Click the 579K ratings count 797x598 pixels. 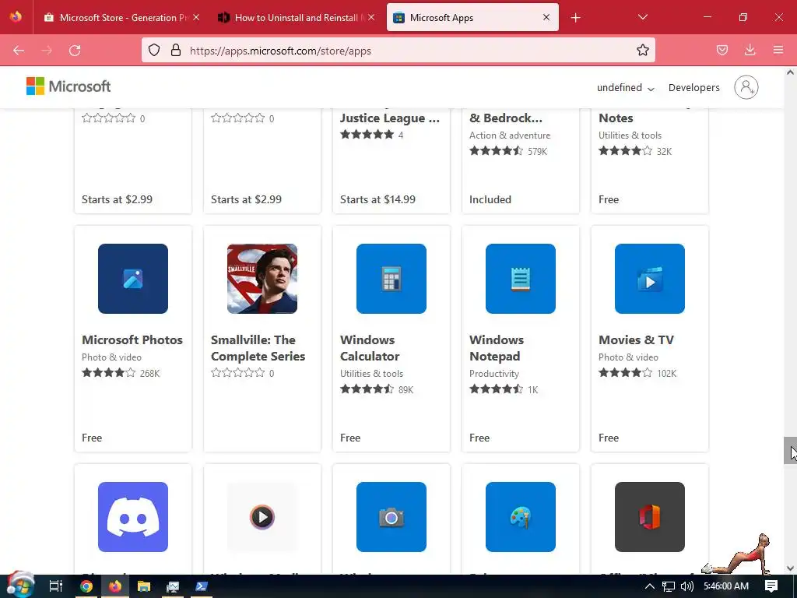pos(537,152)
